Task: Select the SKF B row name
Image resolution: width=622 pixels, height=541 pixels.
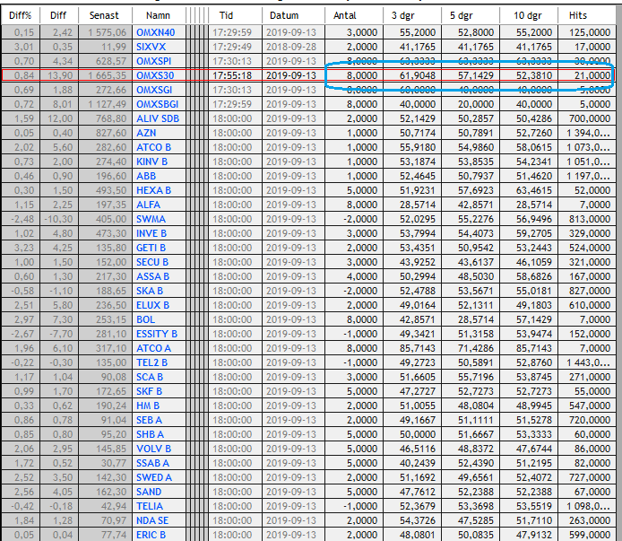Action: [x=149, y=391]
